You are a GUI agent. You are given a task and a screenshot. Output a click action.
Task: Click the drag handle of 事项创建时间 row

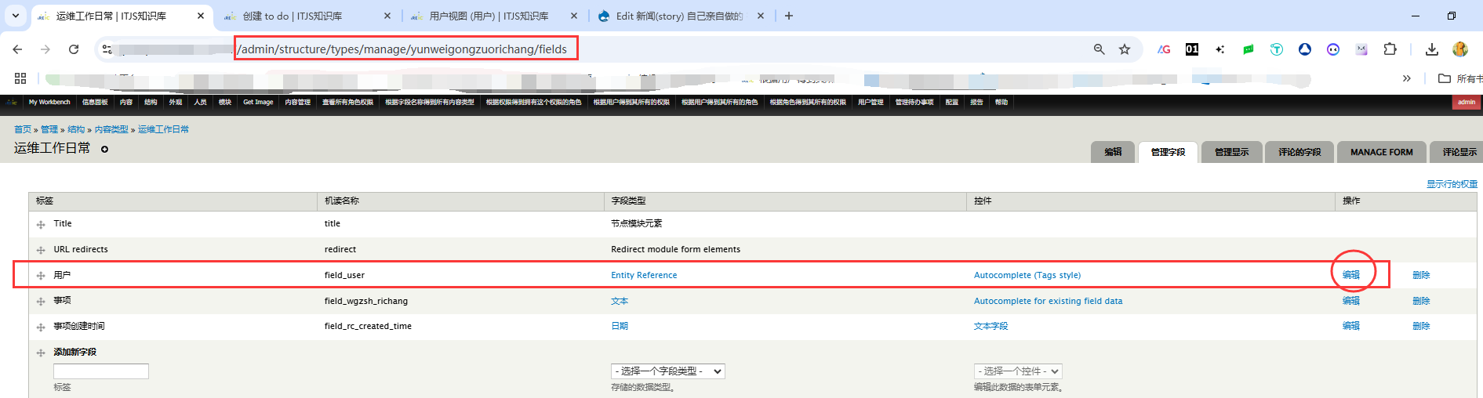click(x=41, y=327)
